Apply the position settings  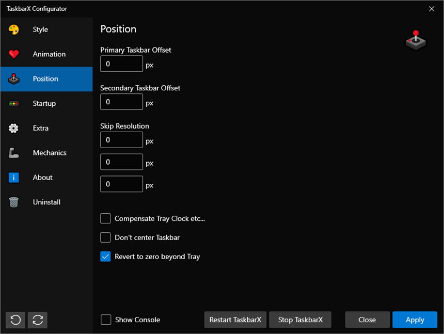415,320
